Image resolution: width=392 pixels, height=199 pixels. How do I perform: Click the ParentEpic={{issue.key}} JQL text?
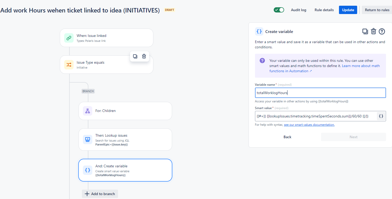pyautogui.click(x=112, y=144)
